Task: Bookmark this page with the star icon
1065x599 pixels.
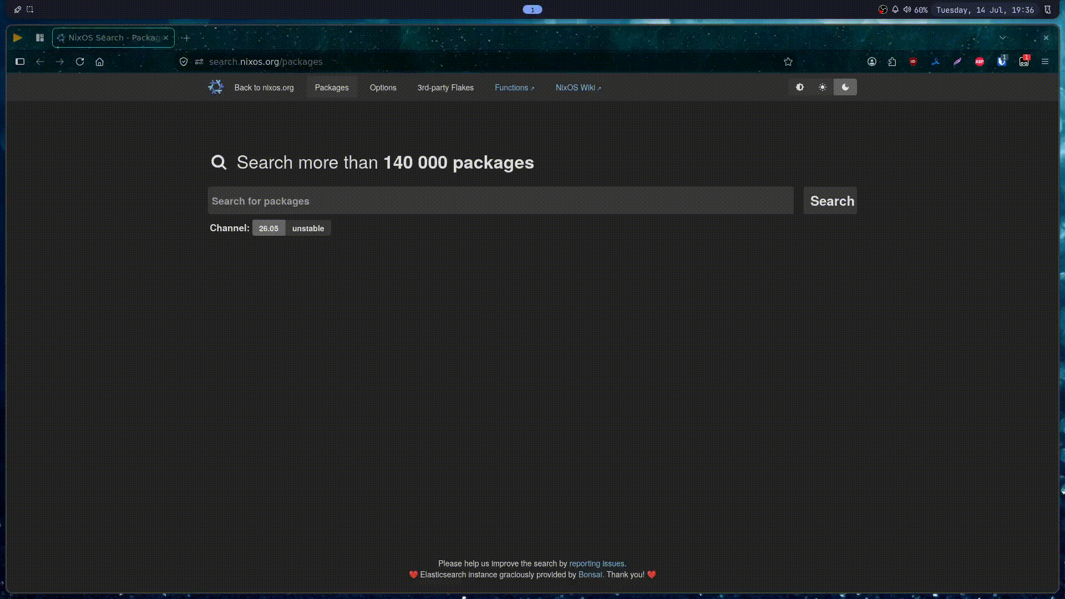Action: [x=788, y=62]
